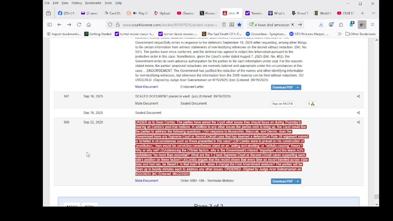393x221 pixels.
Task: Toggle reader view in address bar
Action: tap(224, 25)
